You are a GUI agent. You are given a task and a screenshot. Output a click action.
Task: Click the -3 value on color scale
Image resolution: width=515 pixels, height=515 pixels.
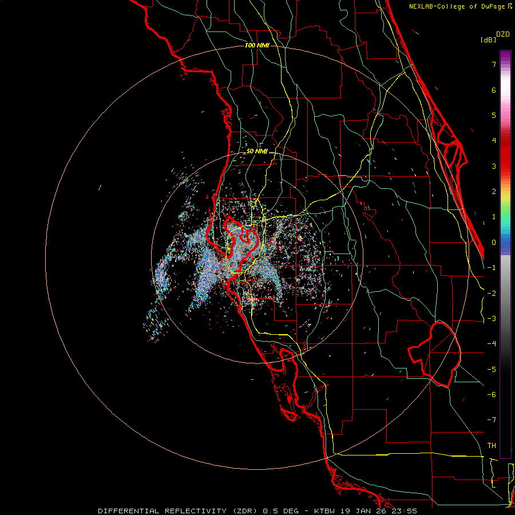492,319
